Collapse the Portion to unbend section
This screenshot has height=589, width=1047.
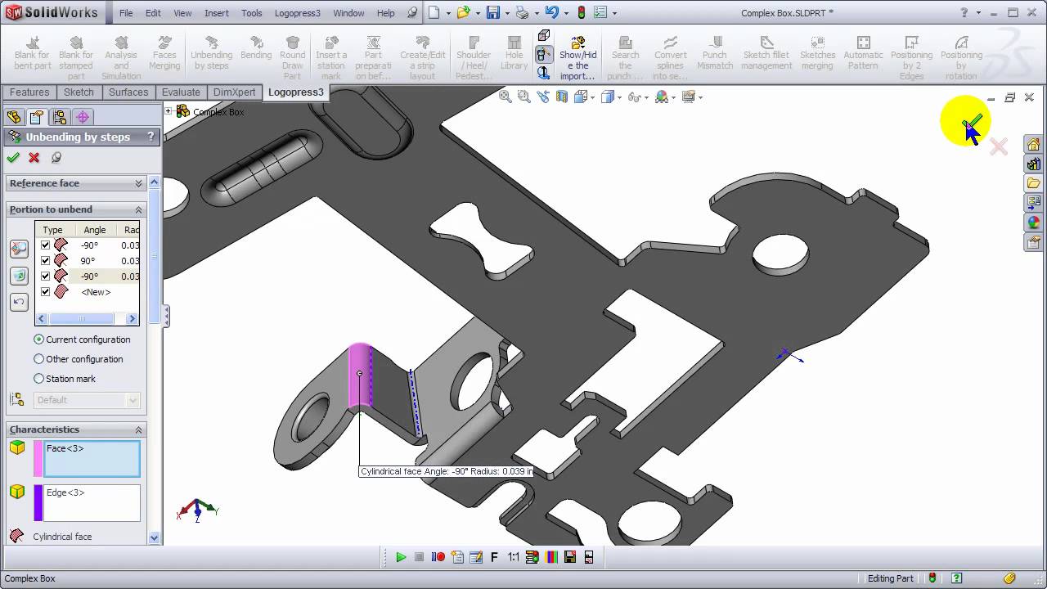click(138, 210)
